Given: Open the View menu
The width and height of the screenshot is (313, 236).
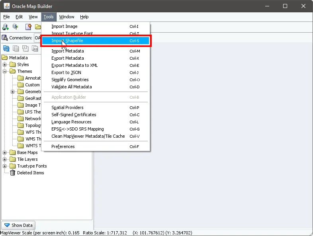Looking at the screenshot, I should [x=33, y=17].
